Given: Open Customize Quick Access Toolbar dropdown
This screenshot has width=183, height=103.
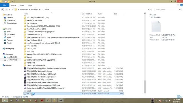Looking at the screenshot, I should [x=12, y=2].
